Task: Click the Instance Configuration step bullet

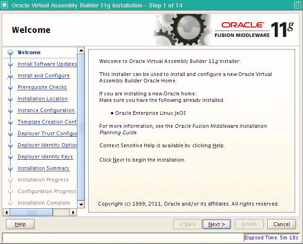Action: 10,111
